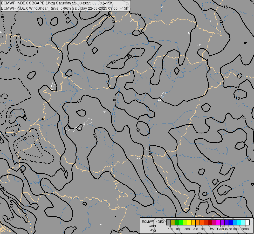Click the CAPE label in legend
The width and height of the screenshot is (254, 234).
pos(153,226)
